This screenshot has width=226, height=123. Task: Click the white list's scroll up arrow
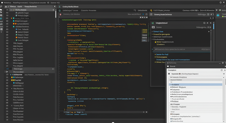coord(223,78)
